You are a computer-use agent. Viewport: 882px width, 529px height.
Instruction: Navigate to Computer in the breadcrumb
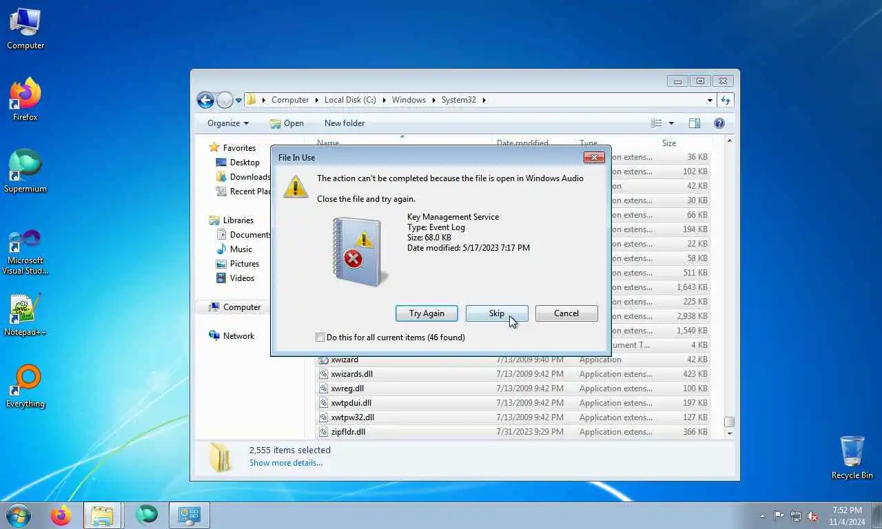(290, 100)
